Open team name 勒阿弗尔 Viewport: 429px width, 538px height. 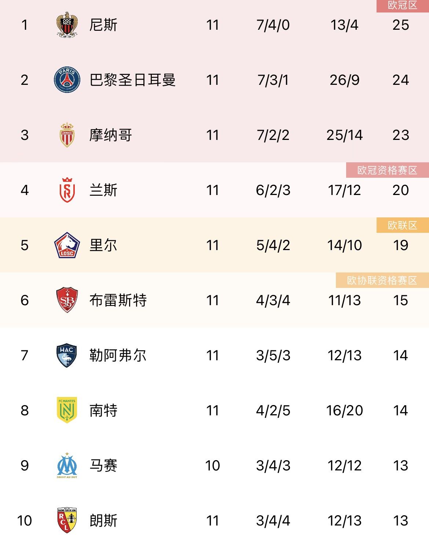(x=118, y=355)
